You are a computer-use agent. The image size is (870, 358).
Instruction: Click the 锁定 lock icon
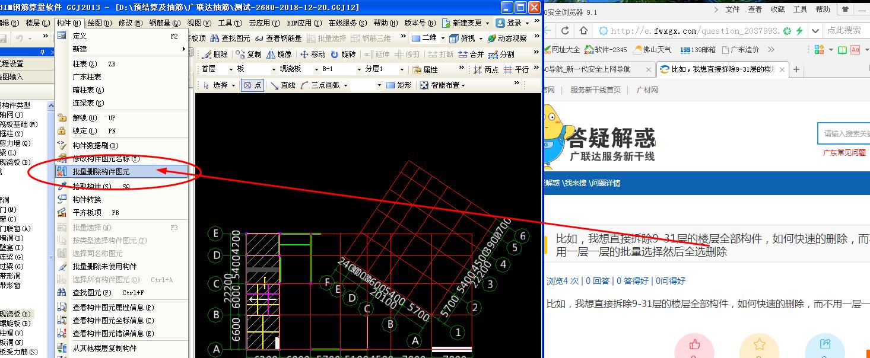(62, 131)
